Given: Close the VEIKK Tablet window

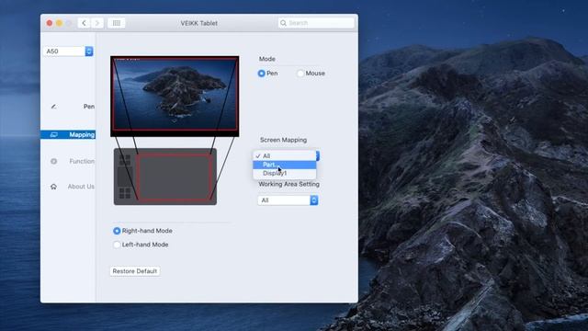Looking at the screenshot, I should (x=50, y=23).
